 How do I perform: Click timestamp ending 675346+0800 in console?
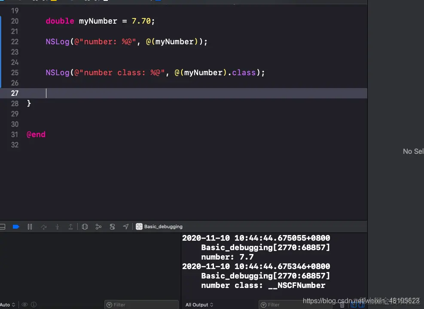point(256,266)
